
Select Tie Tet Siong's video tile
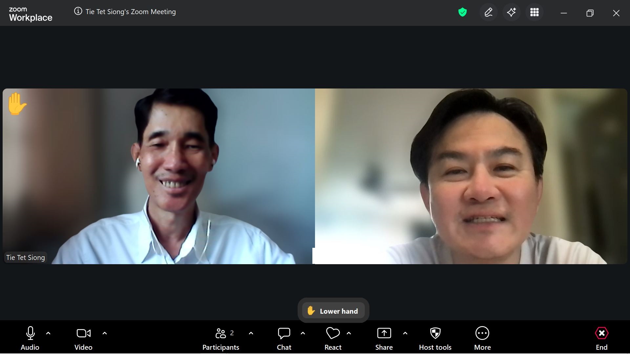(158, 176)
